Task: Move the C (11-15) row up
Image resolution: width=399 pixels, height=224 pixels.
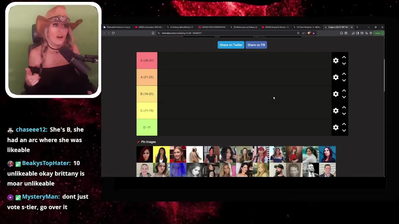Action: 344,107
